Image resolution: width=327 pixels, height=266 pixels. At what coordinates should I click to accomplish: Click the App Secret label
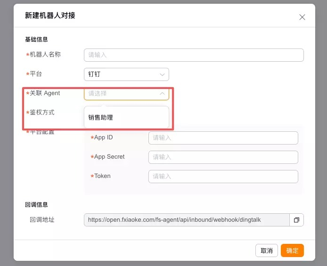click(109, 157)
